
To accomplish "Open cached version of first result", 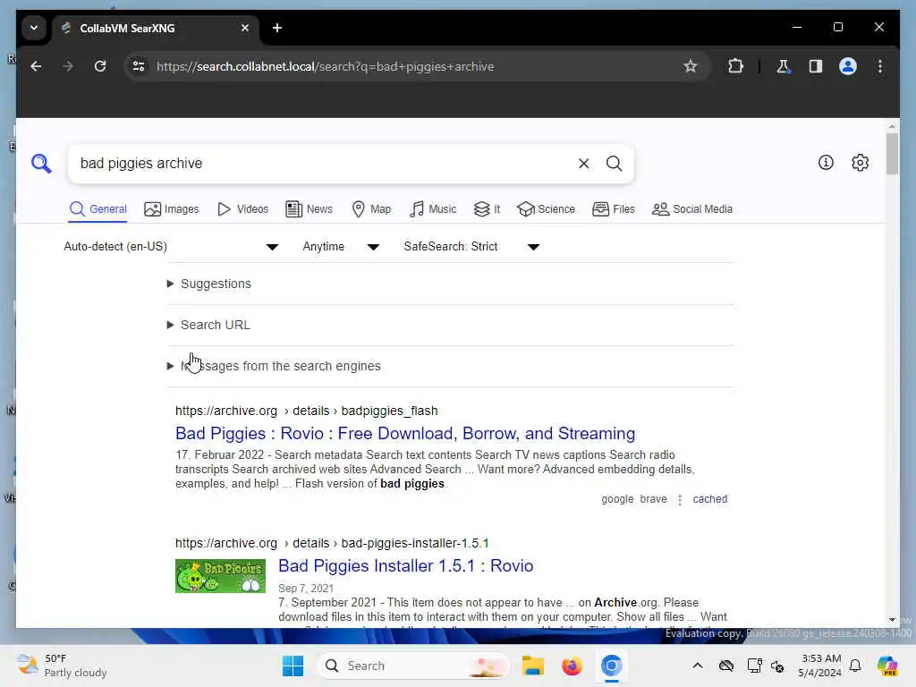I will pos(709,499).
